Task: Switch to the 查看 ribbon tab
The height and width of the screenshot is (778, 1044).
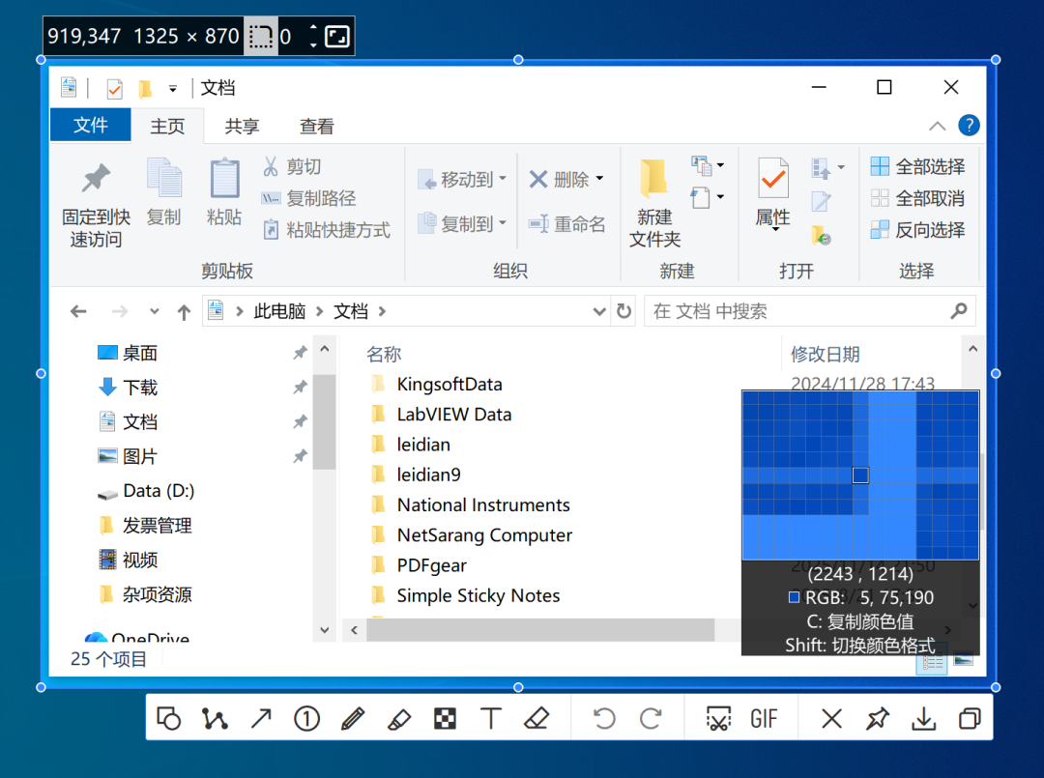Action: click(x=317, y=126)
